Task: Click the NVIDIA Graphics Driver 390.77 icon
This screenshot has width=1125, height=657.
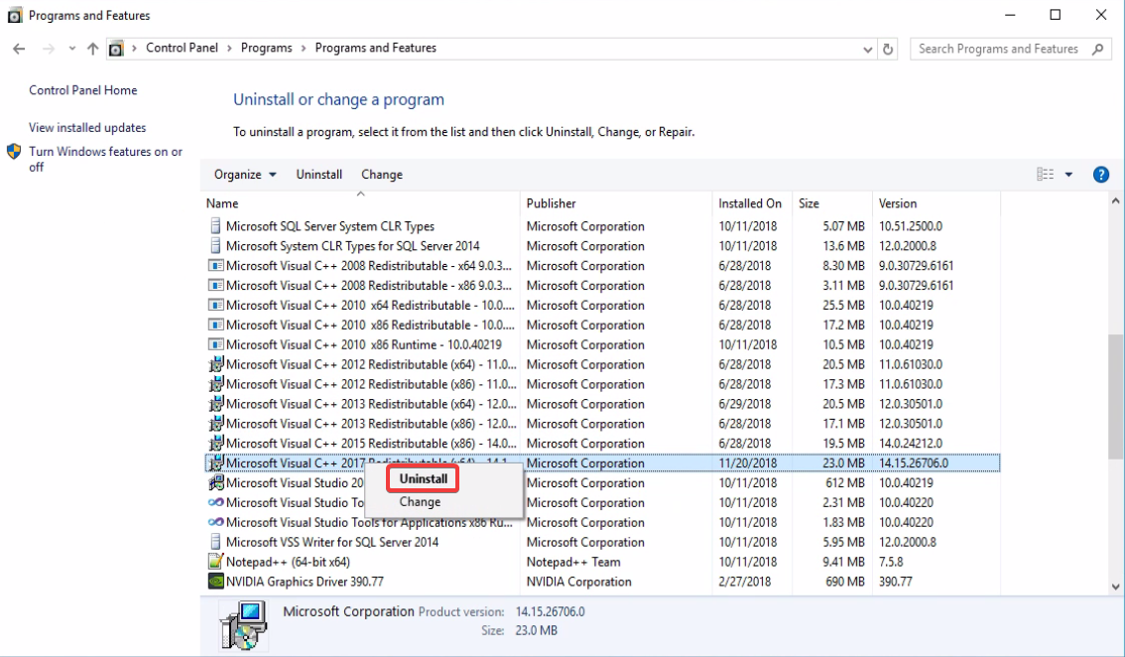Action: [x=215, y=581]
